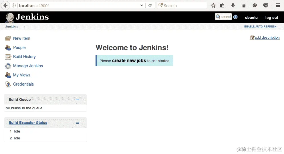
Task: Click the Jenkins breadcrumb link
Action: coord(11,27)
